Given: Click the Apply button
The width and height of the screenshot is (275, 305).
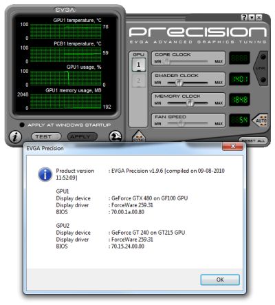Looking at the screenshot, I should 82,136.
